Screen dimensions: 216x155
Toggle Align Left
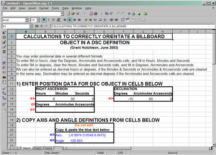[x=65, y=20]
